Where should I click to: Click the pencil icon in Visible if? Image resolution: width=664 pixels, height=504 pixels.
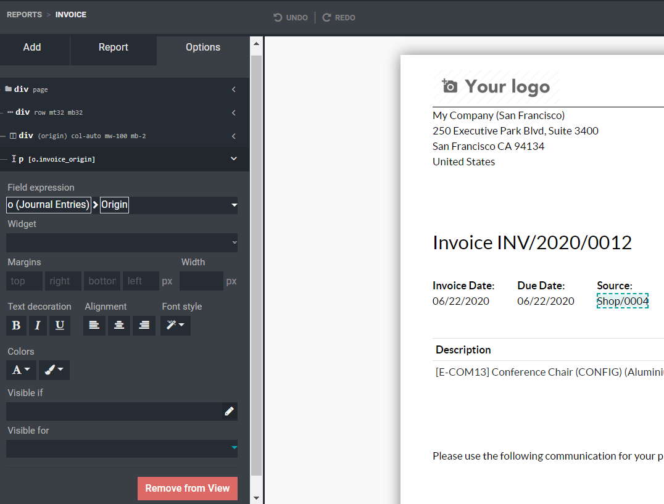pos(229,411)
